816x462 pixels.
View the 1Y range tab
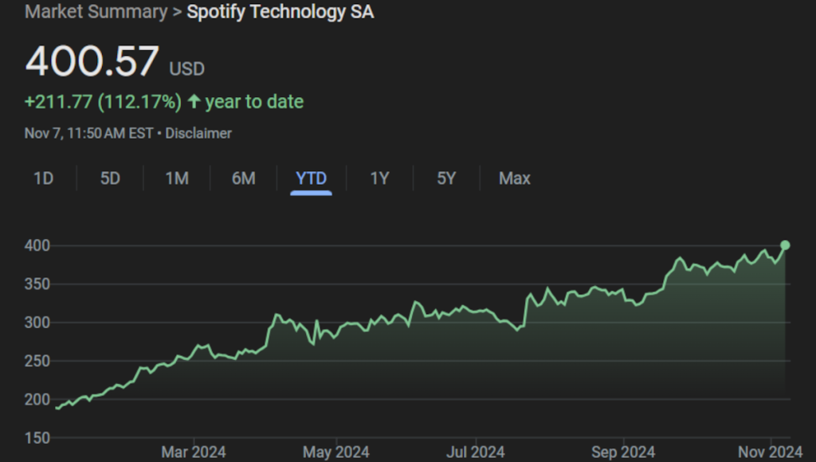379,178
